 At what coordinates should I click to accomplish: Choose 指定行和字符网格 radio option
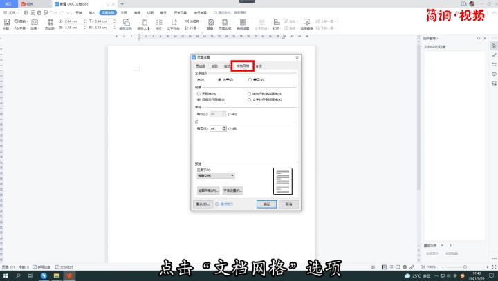(250, 93)
